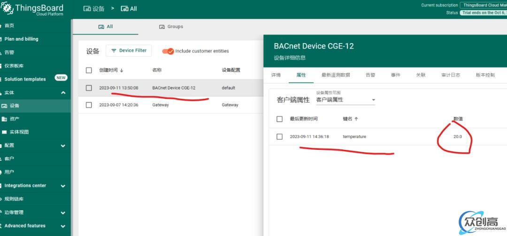Click the ThingsBoard logo

pos(32,9)
